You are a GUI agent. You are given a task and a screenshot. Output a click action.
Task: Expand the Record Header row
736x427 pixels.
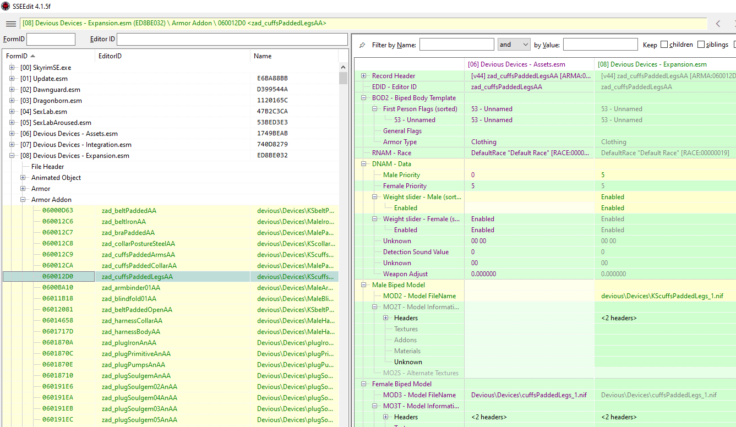coord(364,76)
